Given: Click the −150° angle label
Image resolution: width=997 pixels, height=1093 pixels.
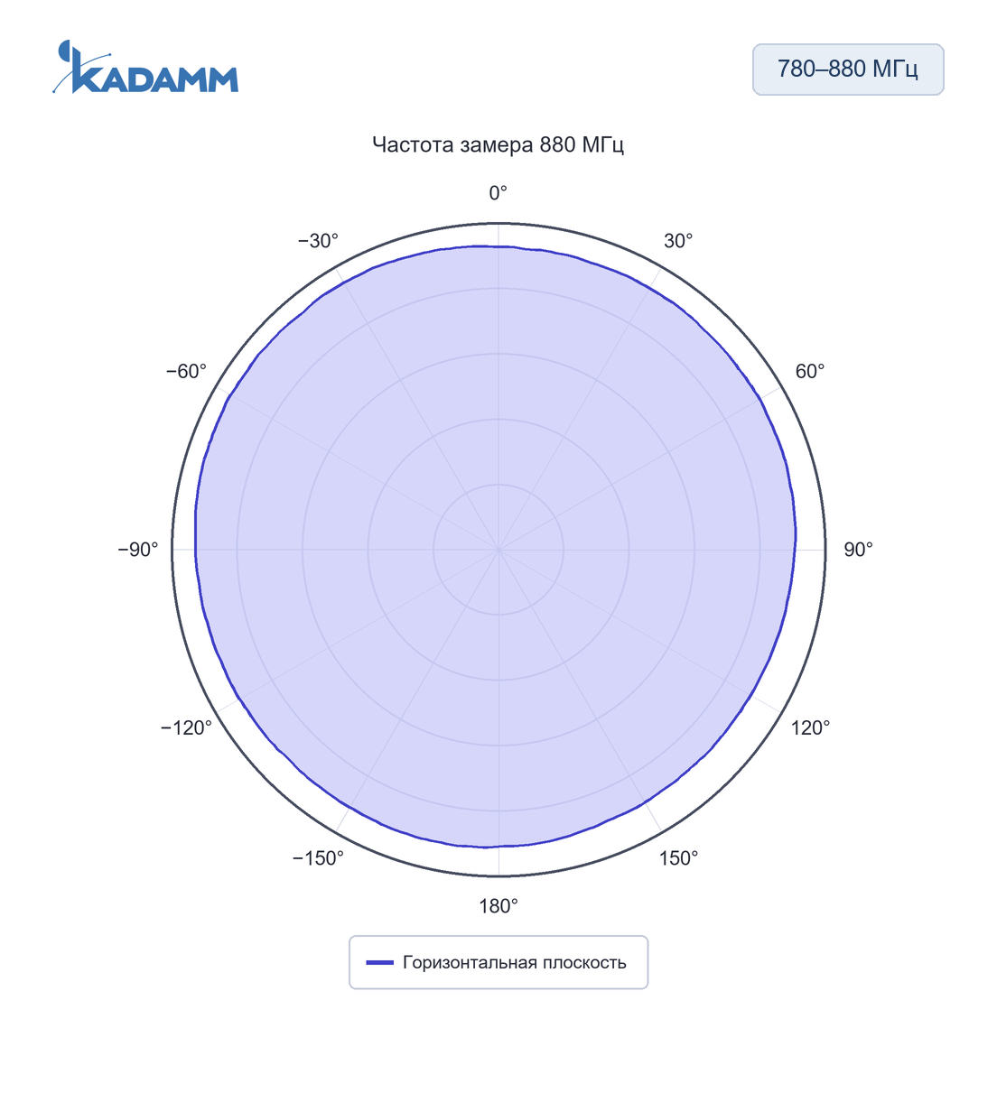Looking at the screenshot, I should (318, 858).
